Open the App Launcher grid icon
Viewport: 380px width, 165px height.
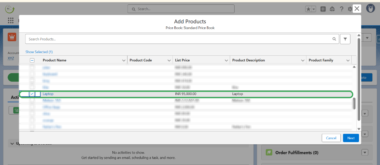point(11,21)
